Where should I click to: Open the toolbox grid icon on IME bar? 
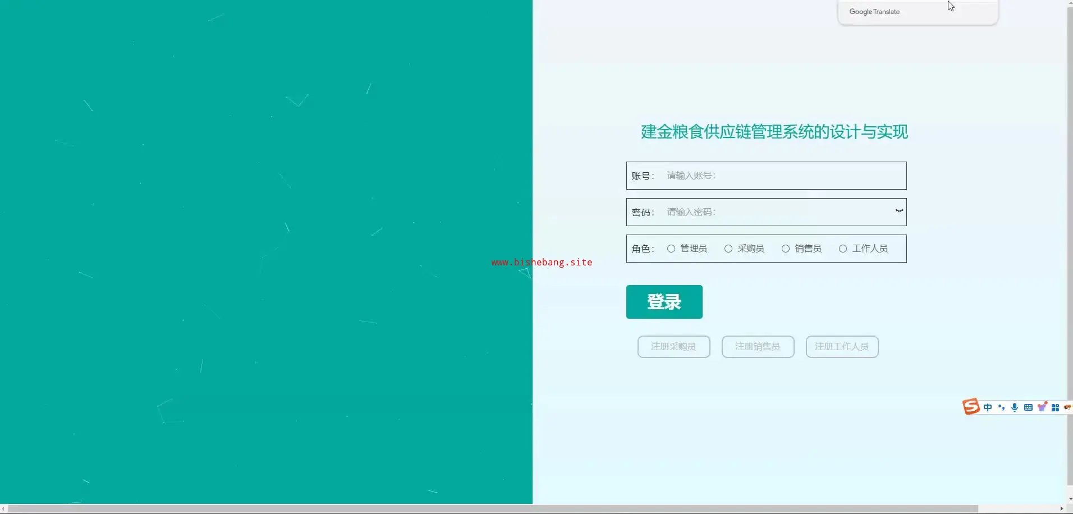pos(1055,407)
